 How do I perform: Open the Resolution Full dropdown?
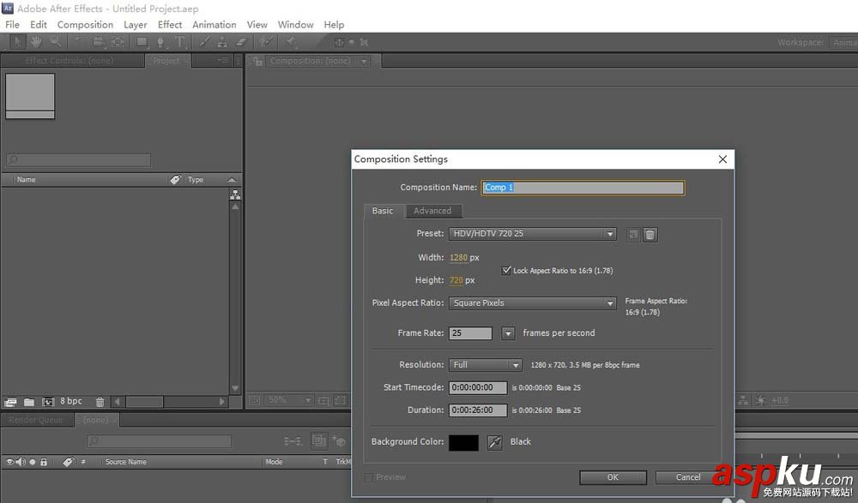point(486,365)
